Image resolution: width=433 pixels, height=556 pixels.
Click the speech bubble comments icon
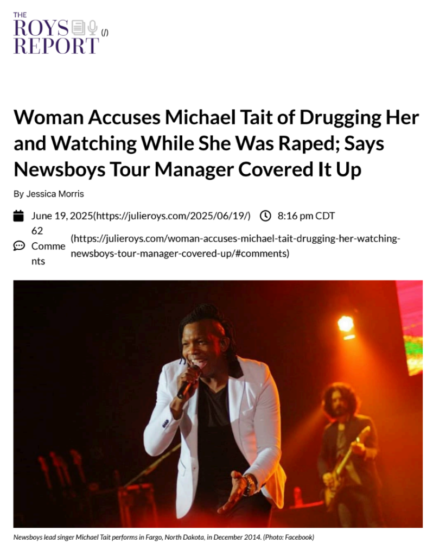pos(19,245)
